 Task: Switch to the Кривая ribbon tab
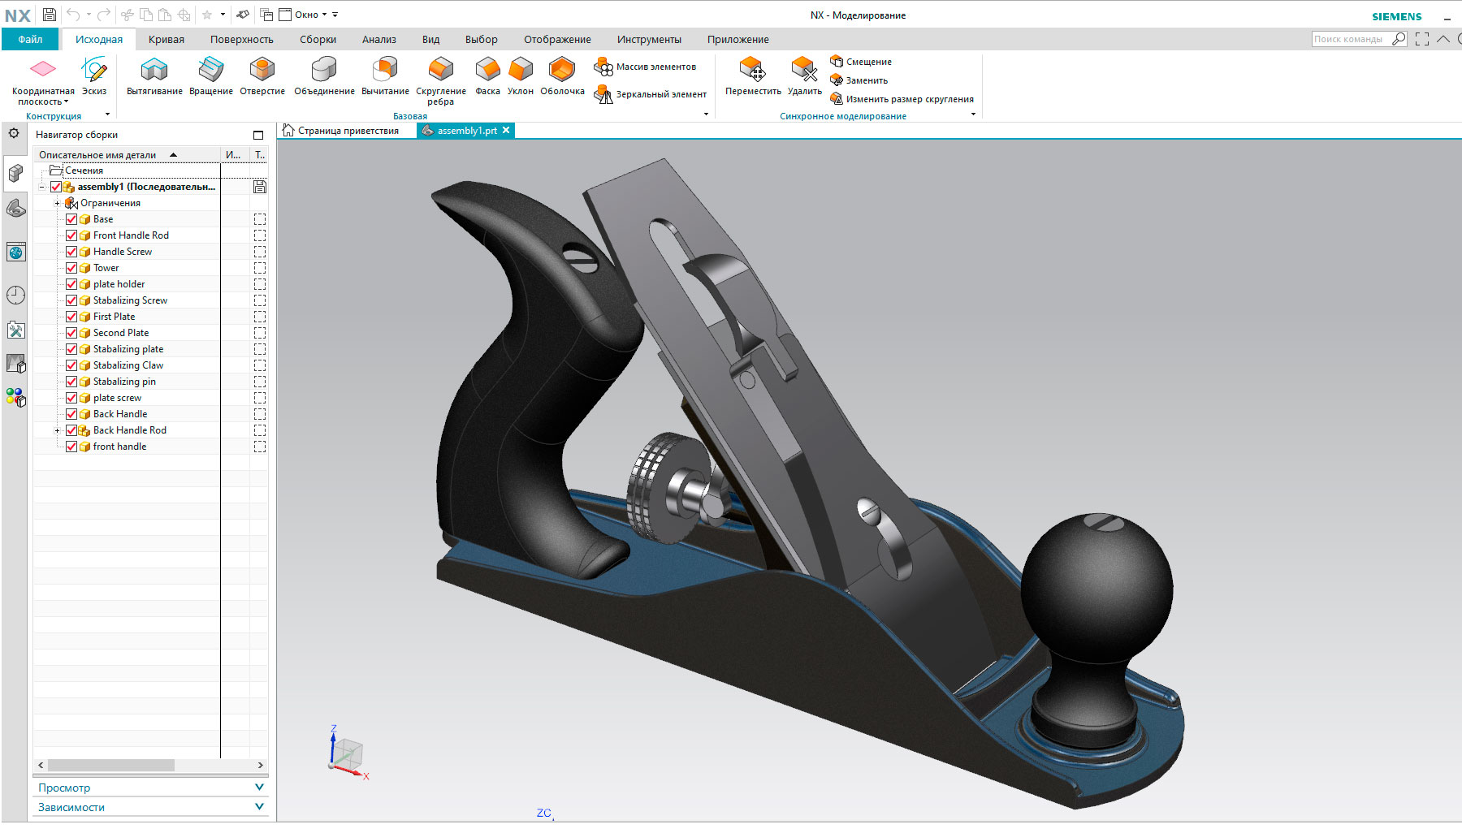(167, 39)
